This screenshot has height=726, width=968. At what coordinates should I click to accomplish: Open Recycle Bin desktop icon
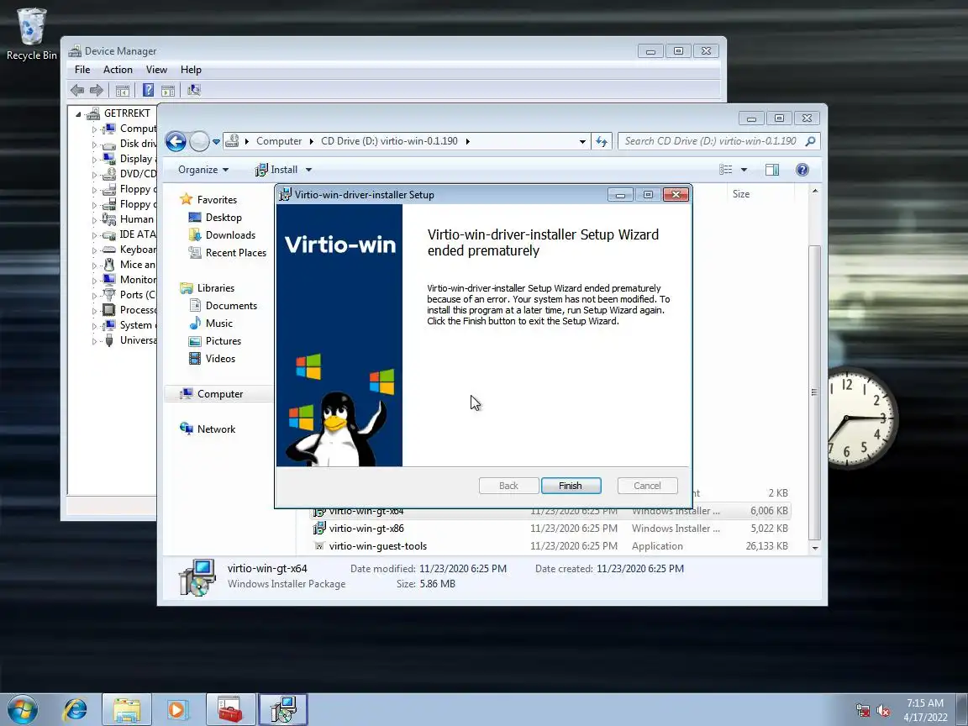click(x=31, y=34)
